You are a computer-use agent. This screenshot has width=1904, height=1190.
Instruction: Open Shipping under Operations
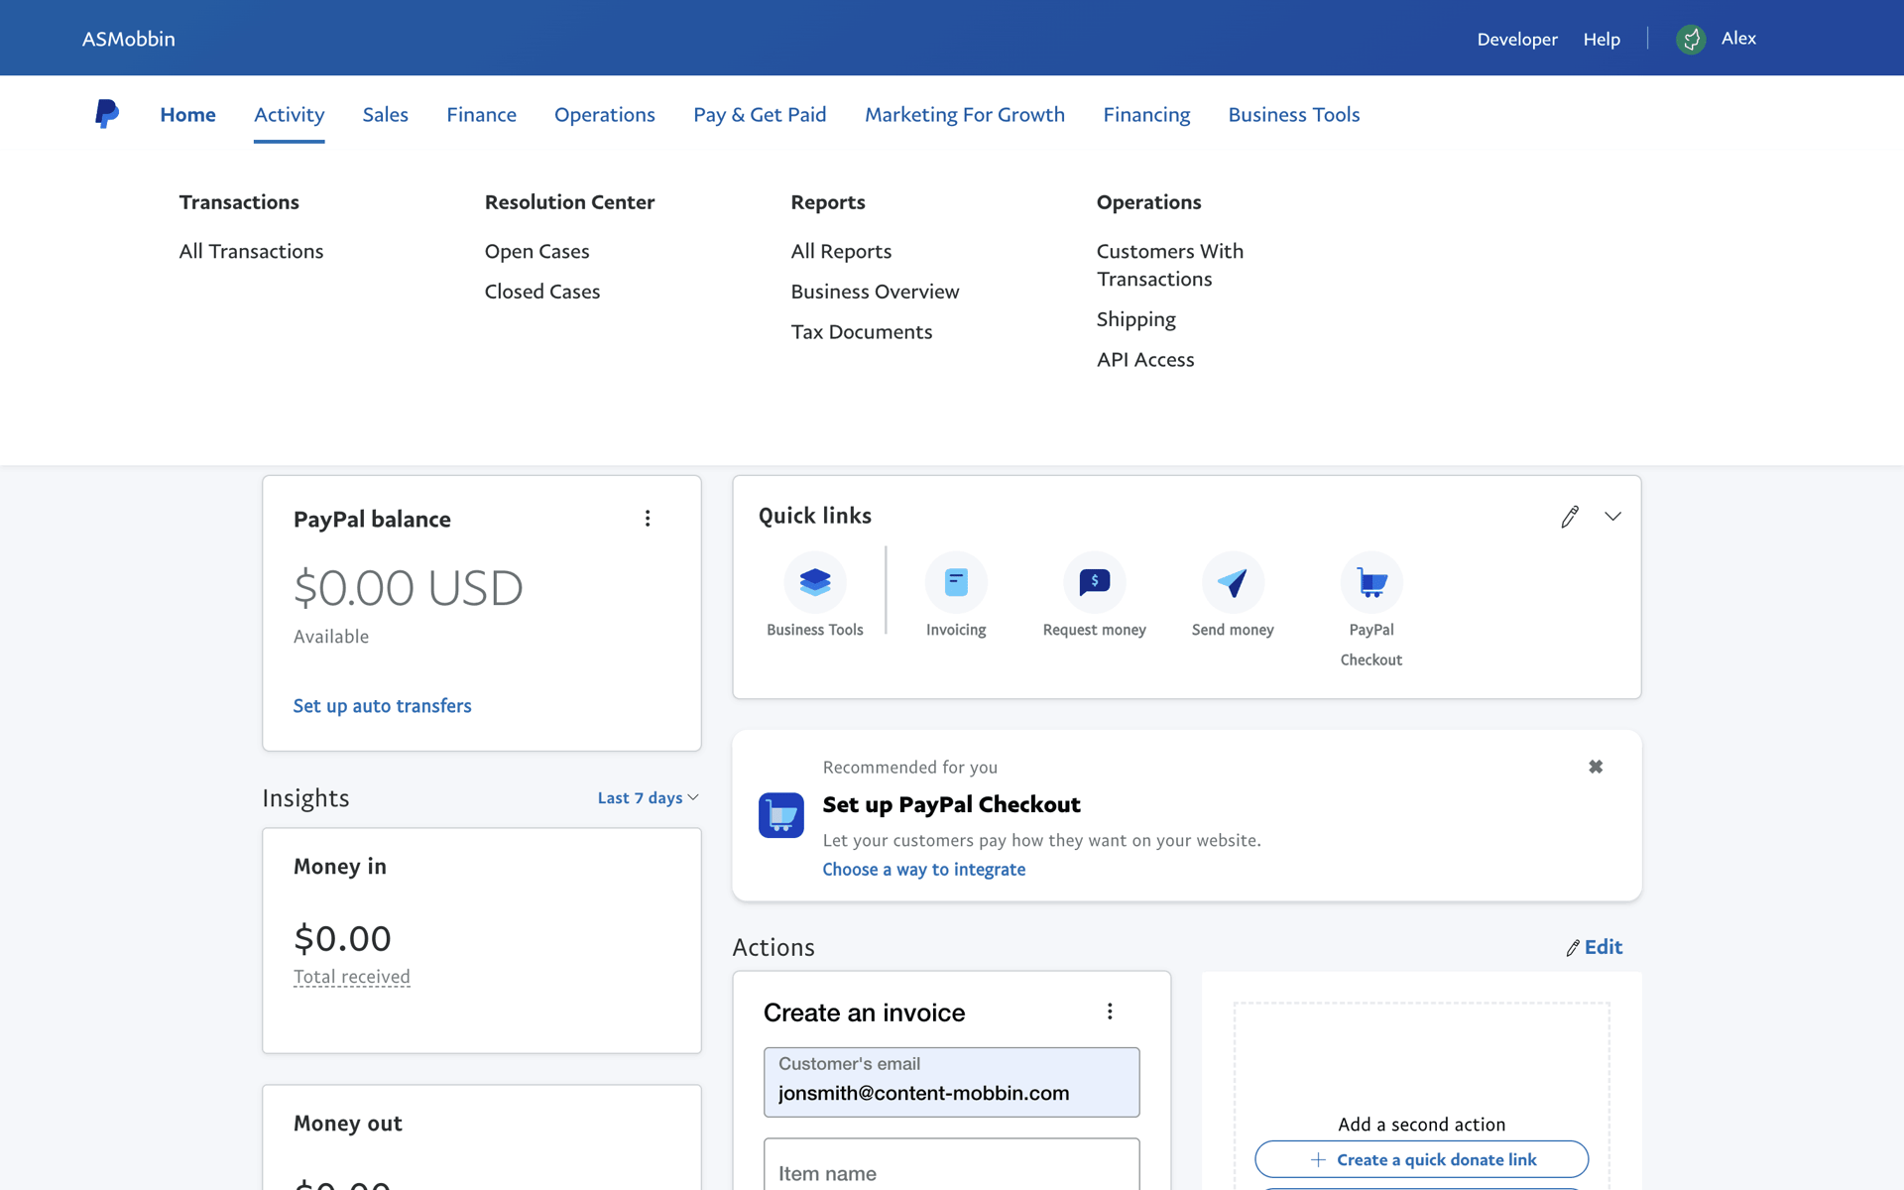coord(1135,319)
